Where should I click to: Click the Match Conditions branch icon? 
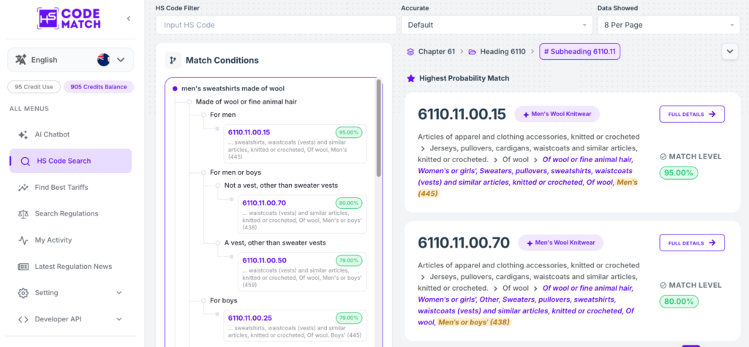[x=173, y=61]
